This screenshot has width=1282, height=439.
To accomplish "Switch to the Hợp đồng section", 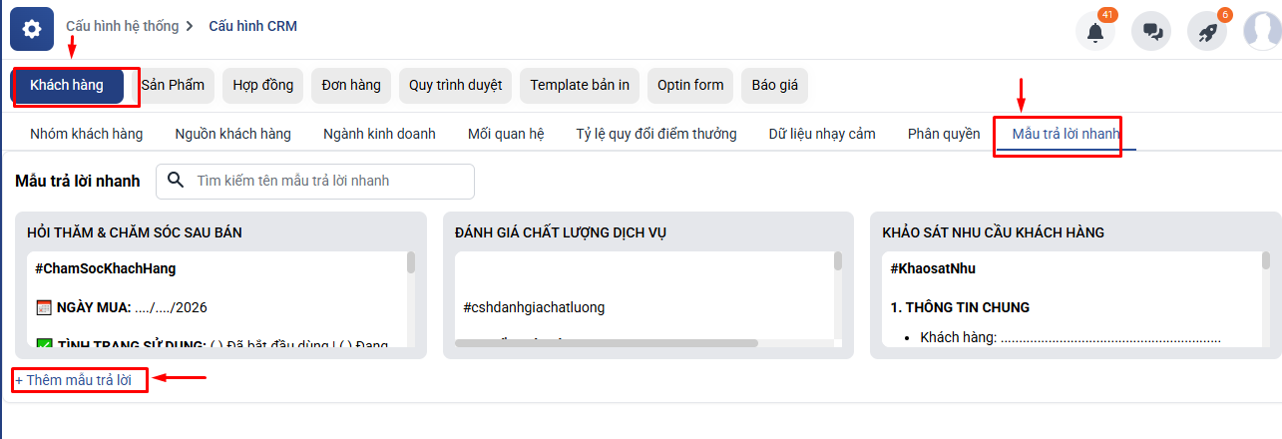I will tap(263, 86).
